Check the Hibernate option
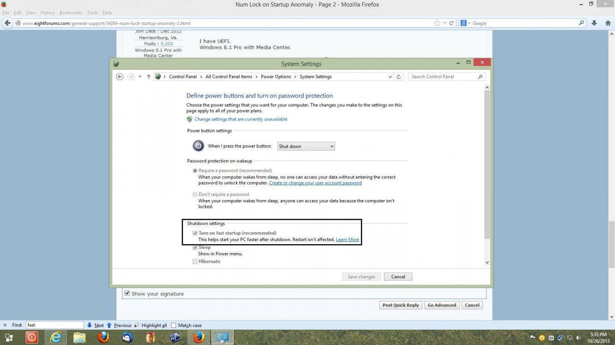The width and height of the screenshot is (615, 345). coord(195,262)
